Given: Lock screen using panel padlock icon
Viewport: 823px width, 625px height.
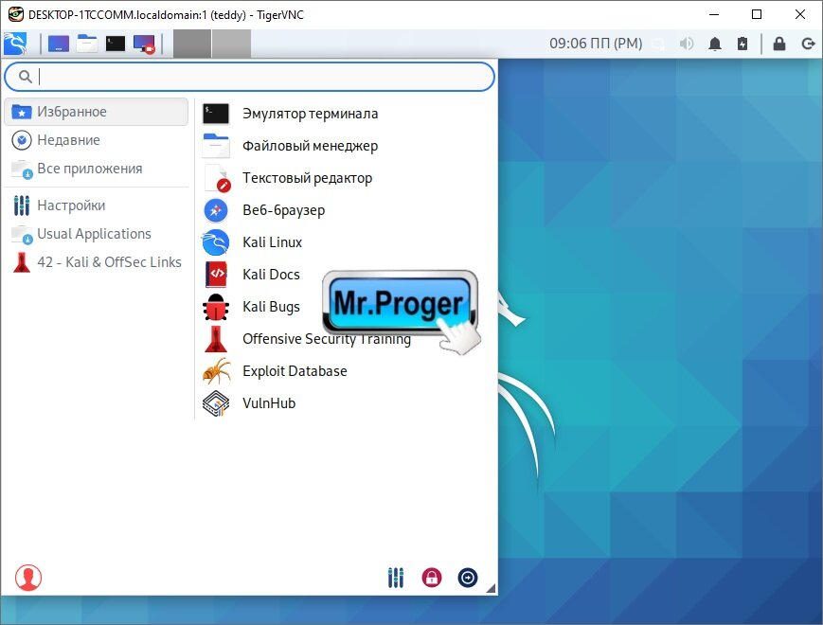Looking at the screenshot, I should (x=779, y=44).
